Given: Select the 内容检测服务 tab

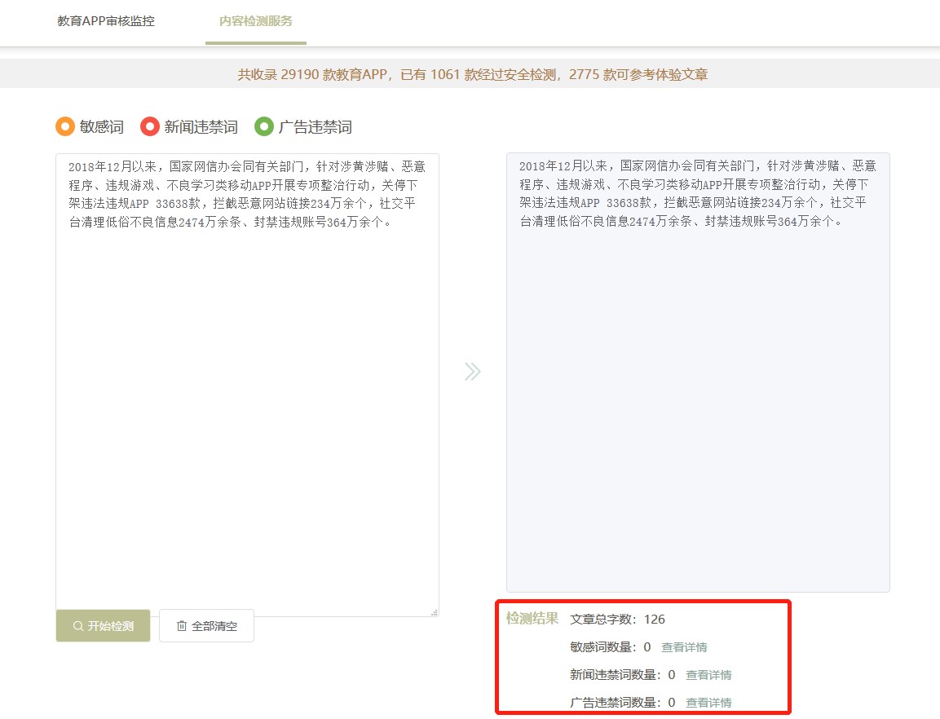Looking at the screenshot, I should click(x=256, y=21).
